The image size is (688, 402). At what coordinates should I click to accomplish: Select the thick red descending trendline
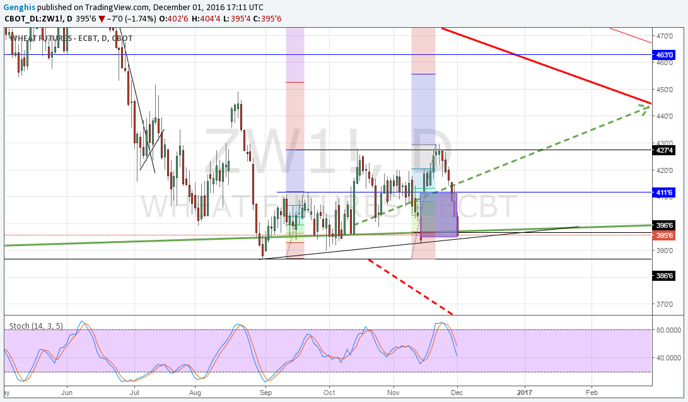546,66
